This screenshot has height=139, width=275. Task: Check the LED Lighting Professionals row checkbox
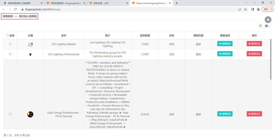[x=10, y=54]
